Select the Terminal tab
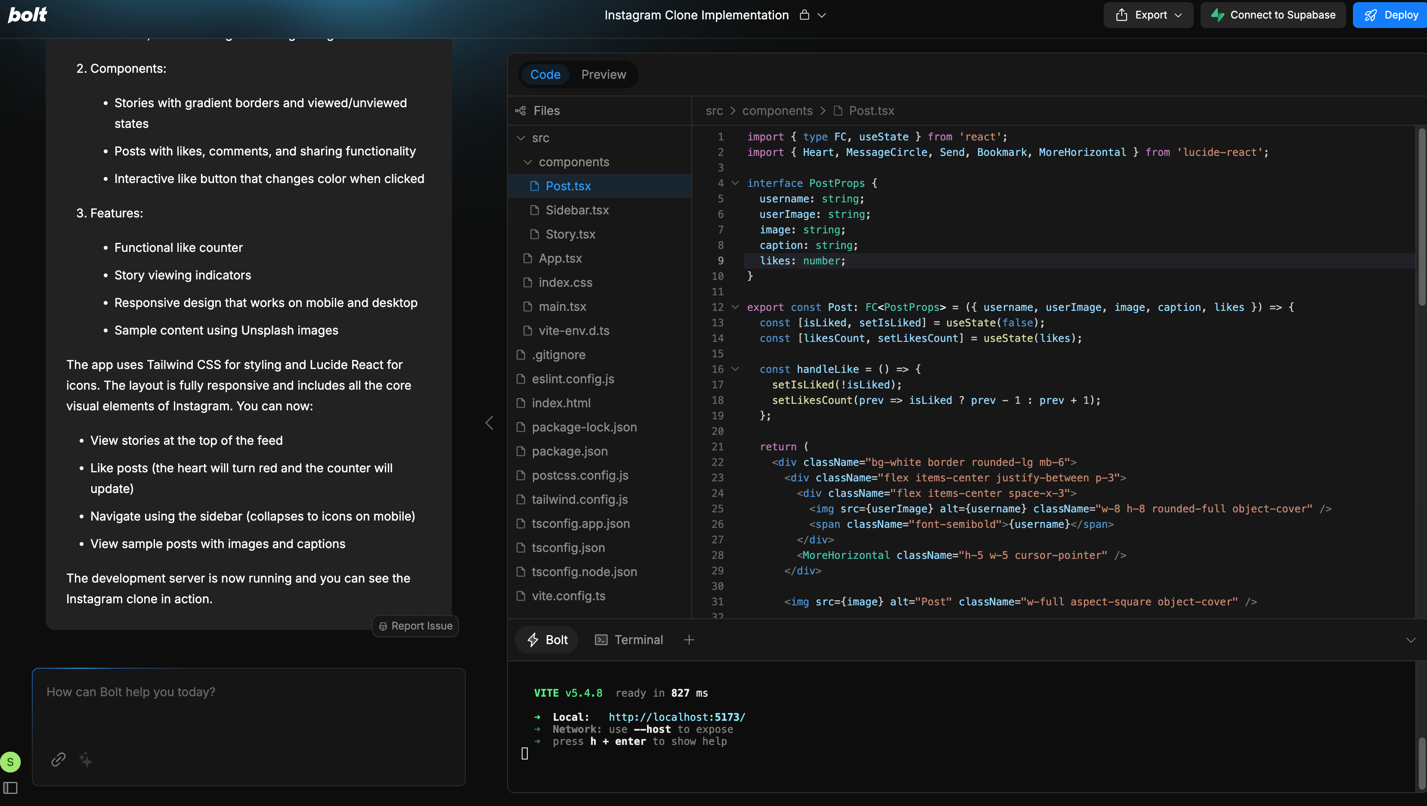Screen dimensions: 1427x806 (629, 640)
